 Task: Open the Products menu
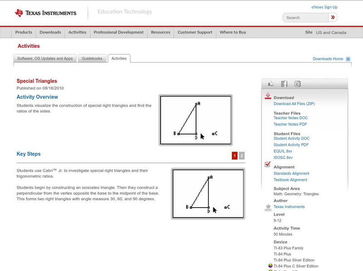pos(24,32)
